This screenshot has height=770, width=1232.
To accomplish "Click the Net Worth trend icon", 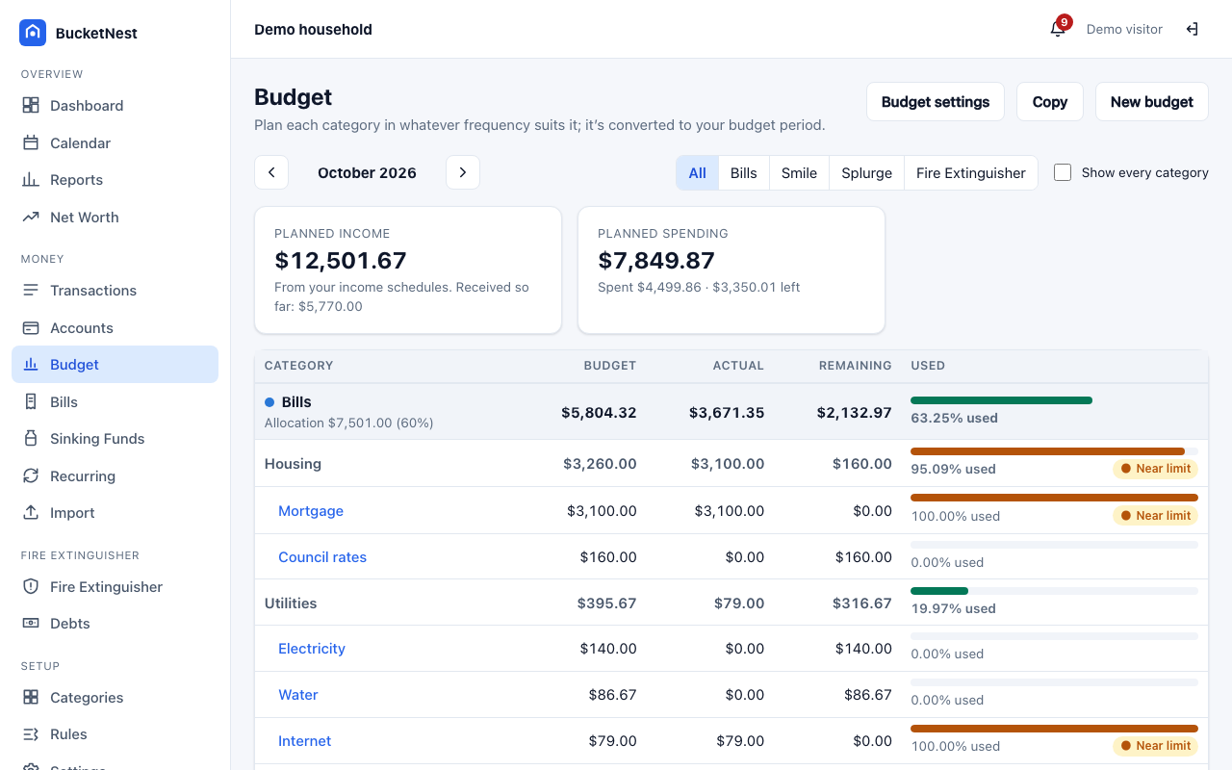I will pos(31,217).
